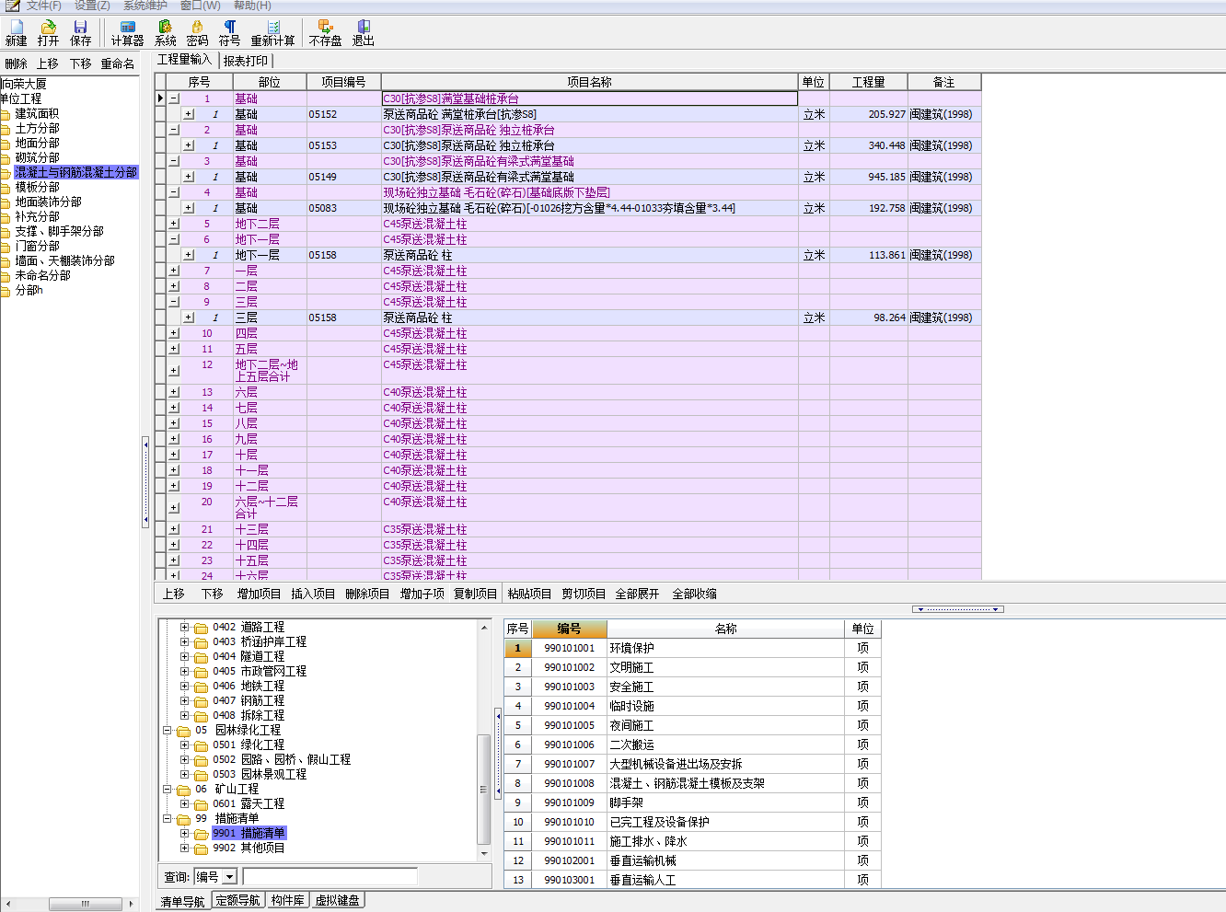The width and height of the screenshot is (1226, 912).
Task: Collapse the 99 措施清单 tree folder
Action: 168,819
